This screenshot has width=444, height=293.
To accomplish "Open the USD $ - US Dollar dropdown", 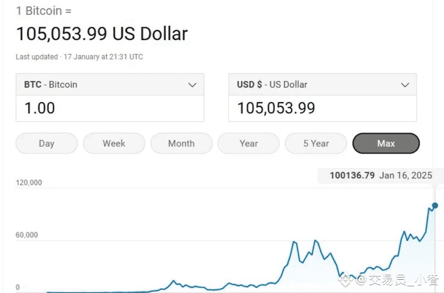I will [322, 84].
